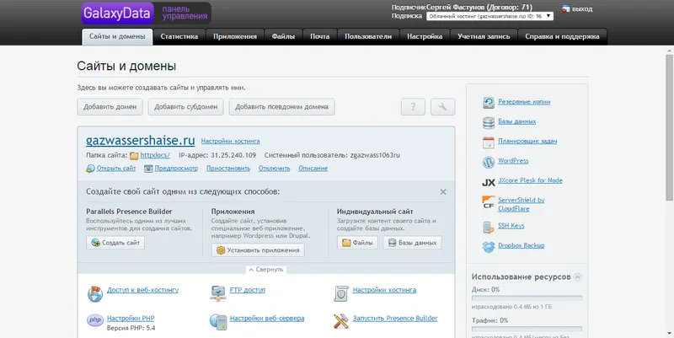Open the Настройка tab

point(425,36)
